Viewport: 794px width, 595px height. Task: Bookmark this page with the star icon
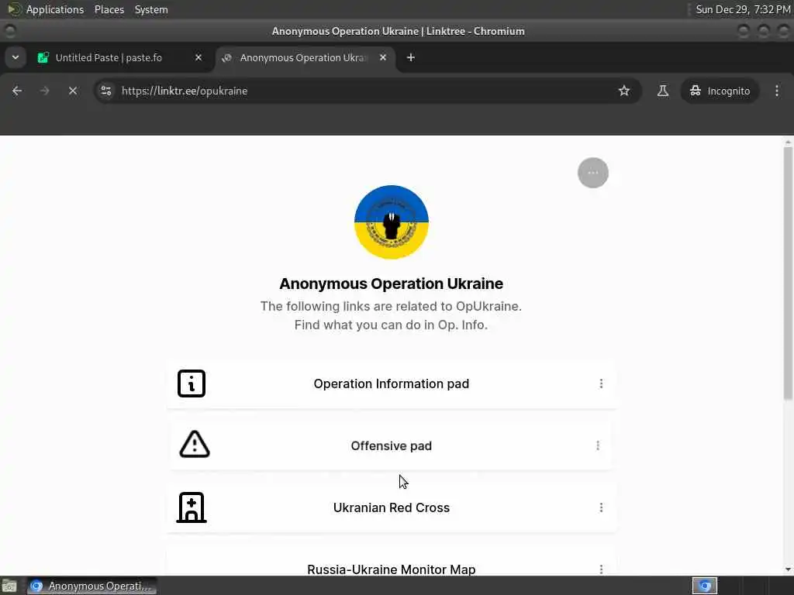624,91
